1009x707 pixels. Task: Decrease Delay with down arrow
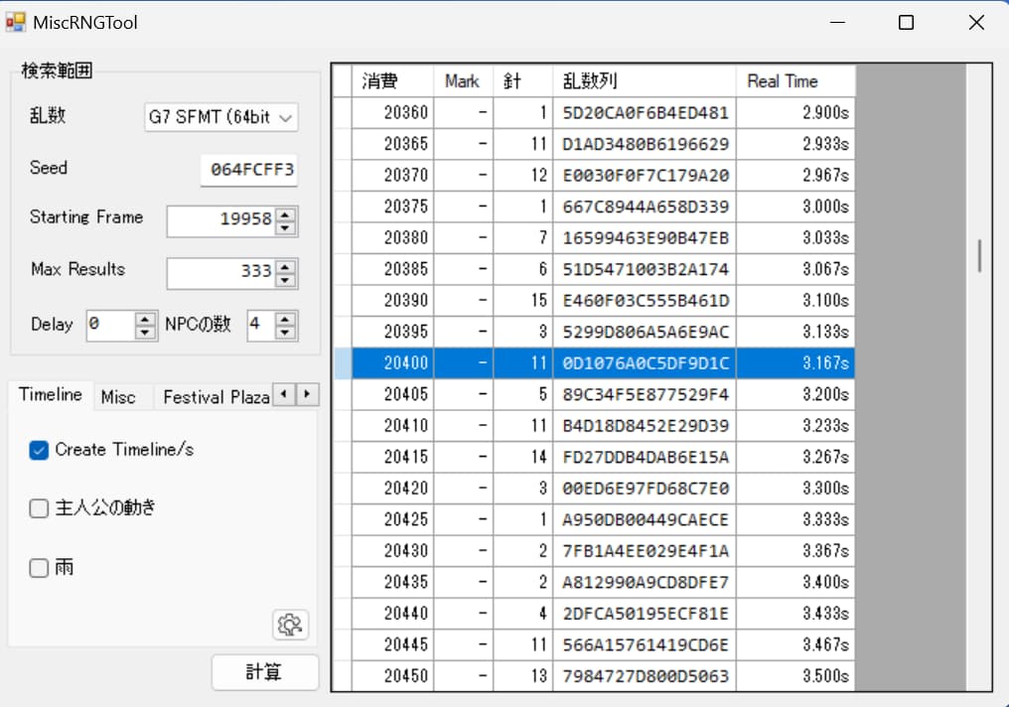click(145, 333)
